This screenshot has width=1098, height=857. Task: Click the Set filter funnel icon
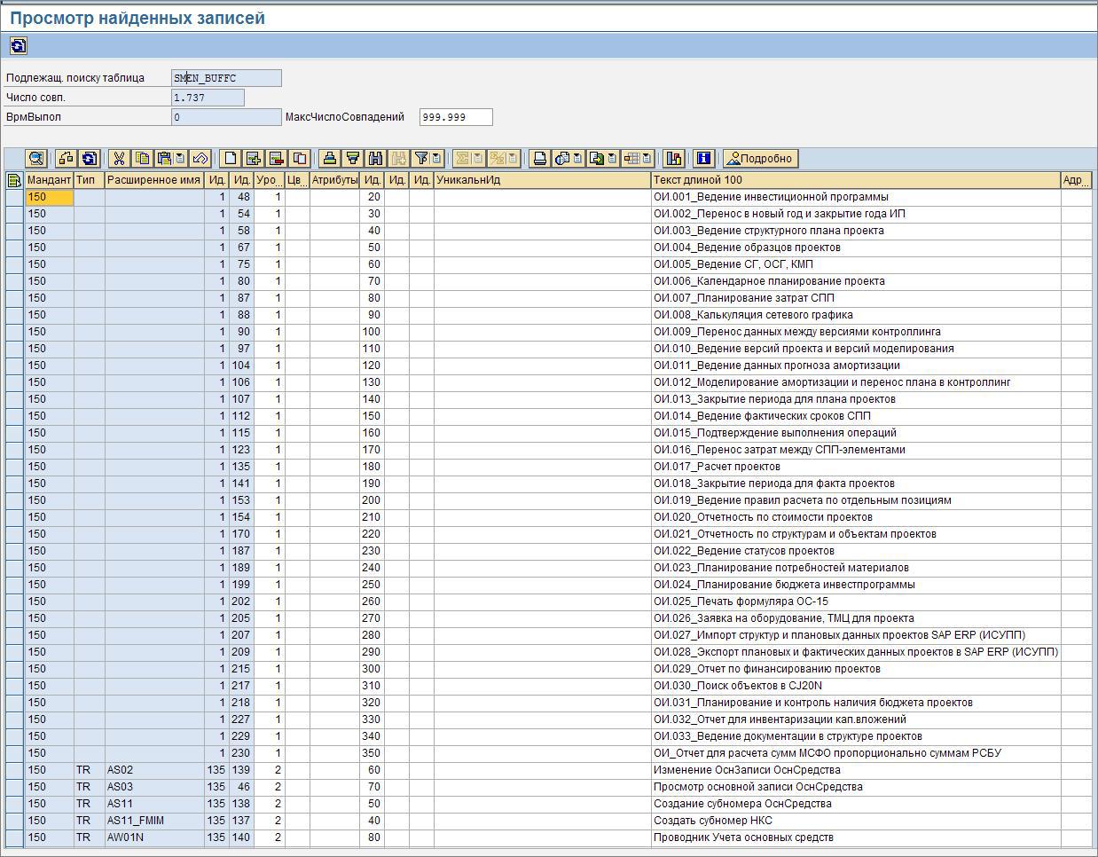pyautogui.click(x=420, y=159)
